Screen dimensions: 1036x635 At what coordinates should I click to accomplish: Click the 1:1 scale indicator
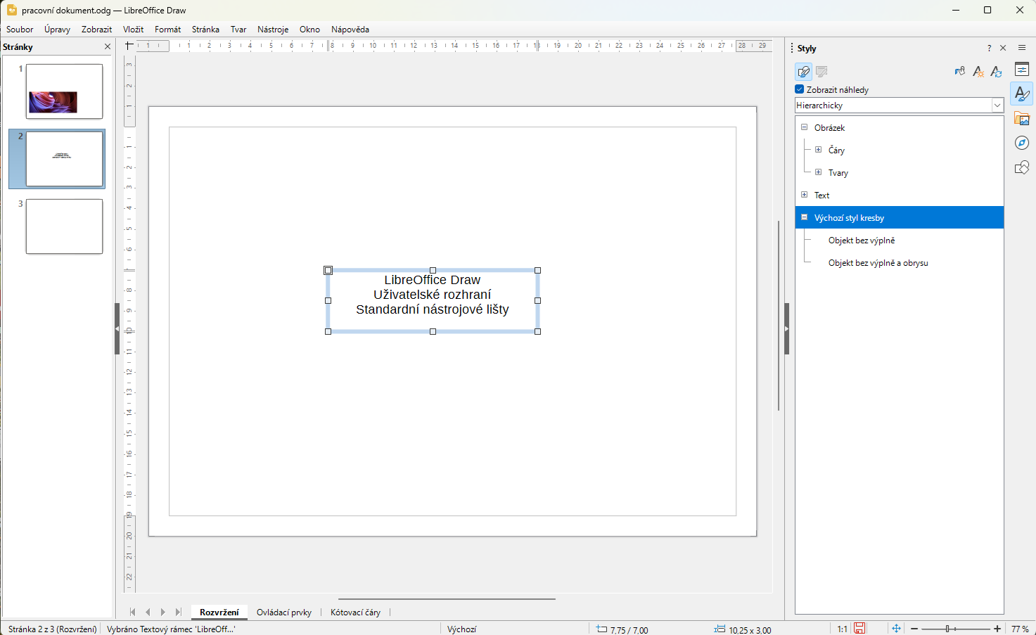[842, 629]
